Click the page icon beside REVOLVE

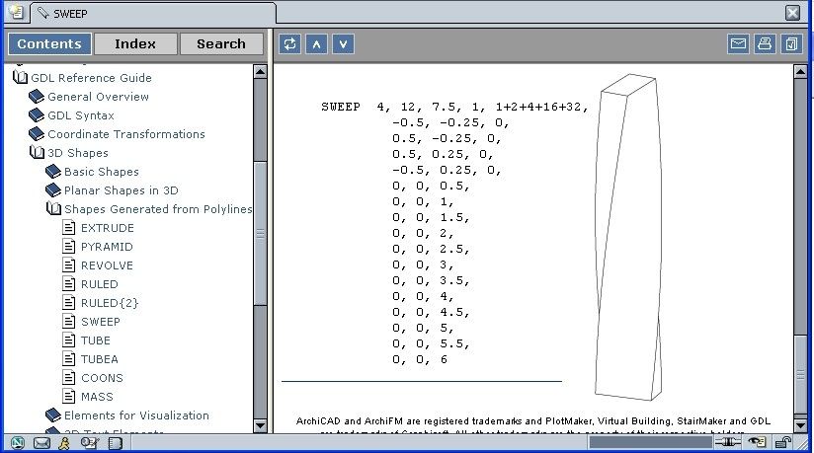[x=68, y=264]
